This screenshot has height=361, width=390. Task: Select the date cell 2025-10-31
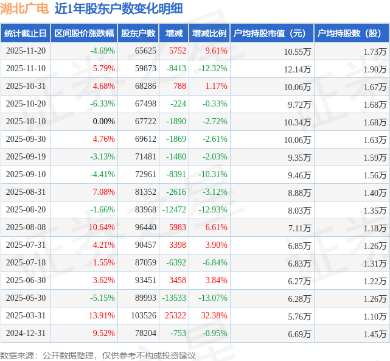click(x=26, y=86)
